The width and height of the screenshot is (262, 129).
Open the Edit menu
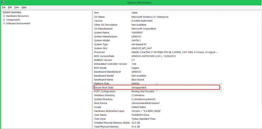10,7
